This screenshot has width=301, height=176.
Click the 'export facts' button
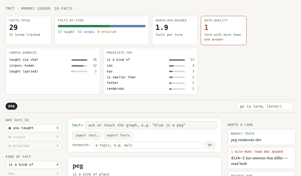118,136
